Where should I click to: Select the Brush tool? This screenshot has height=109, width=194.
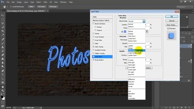[3, 43]
